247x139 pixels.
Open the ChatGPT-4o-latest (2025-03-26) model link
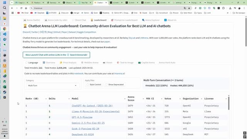[x=92, y=105]
